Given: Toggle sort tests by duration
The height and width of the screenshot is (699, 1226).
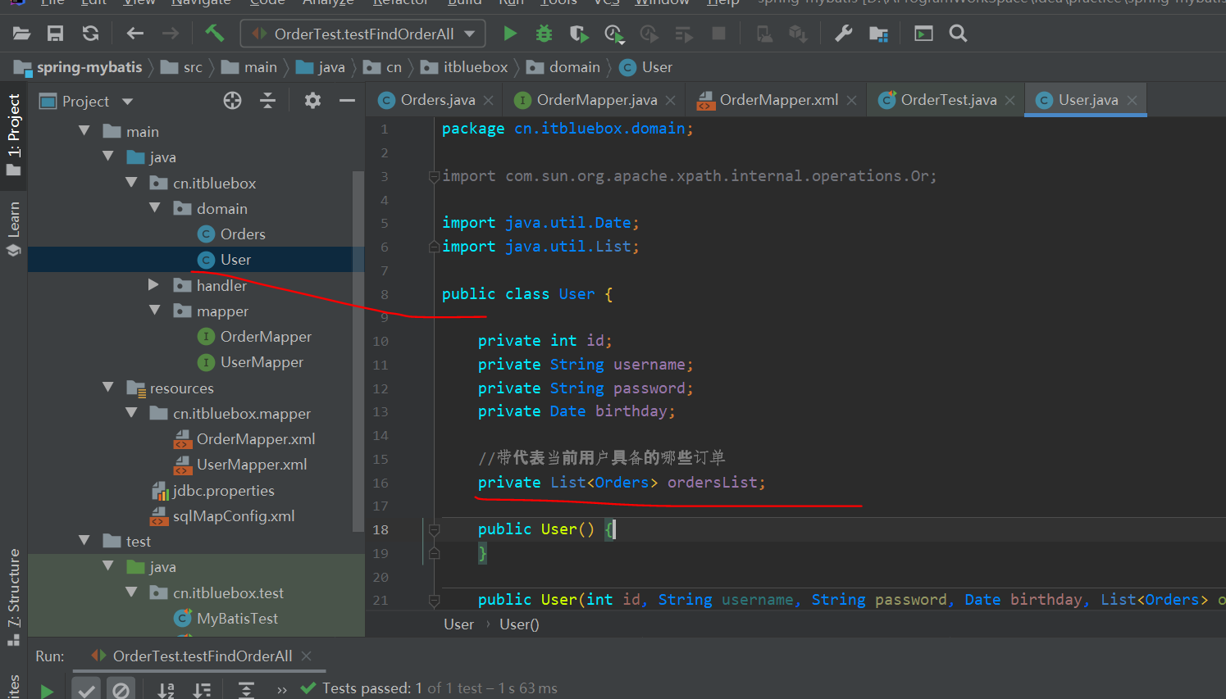Looking at the screenshot, I should 202,690.
